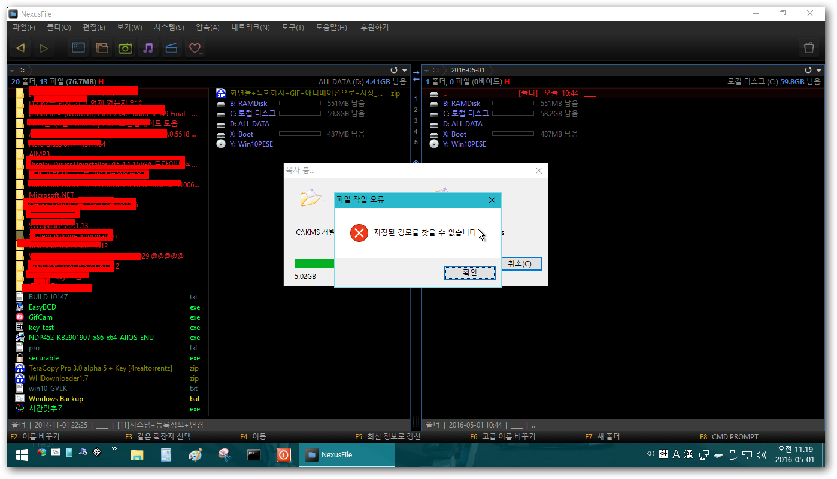Screen dimensions: 837x479
Task: Refresh the right C: panel with circular arrow
Action: click(808, 70)
